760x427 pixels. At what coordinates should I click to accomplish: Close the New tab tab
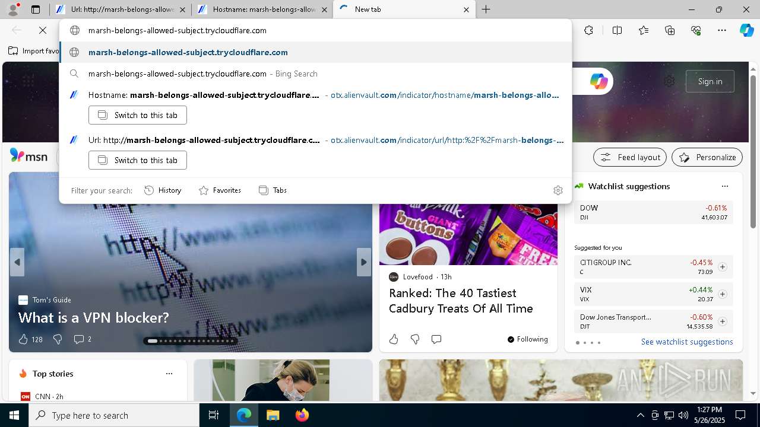click(466, 9)
